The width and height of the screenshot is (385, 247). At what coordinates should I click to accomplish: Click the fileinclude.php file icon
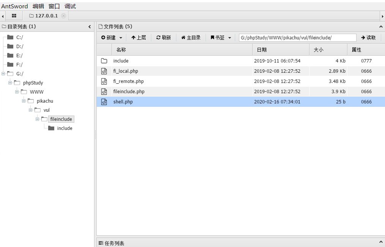click(104, 92)
